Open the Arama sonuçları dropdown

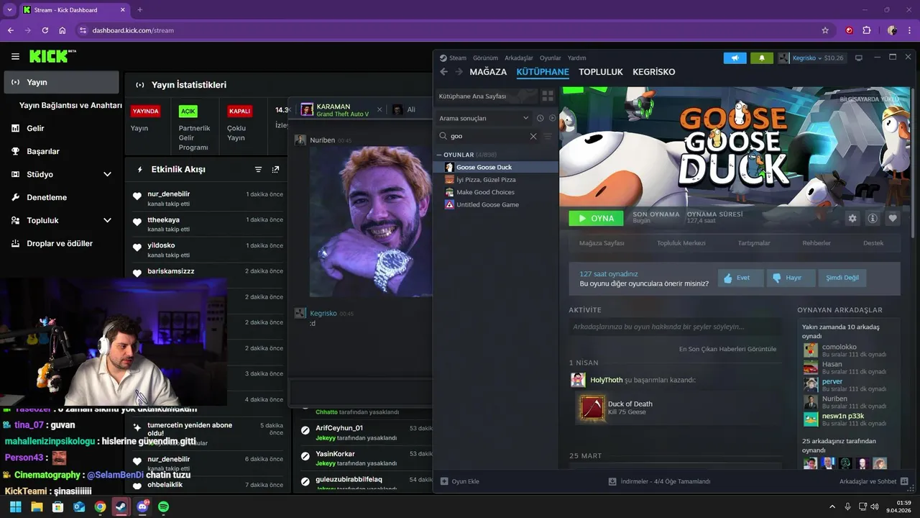point(484,118)
